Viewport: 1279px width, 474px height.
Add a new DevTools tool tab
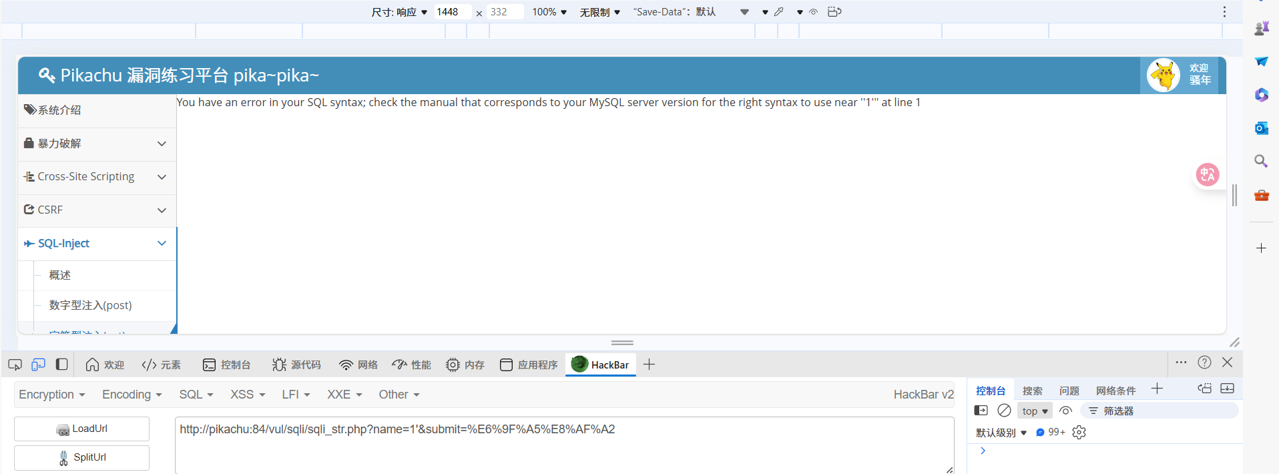tap(649, 365)
